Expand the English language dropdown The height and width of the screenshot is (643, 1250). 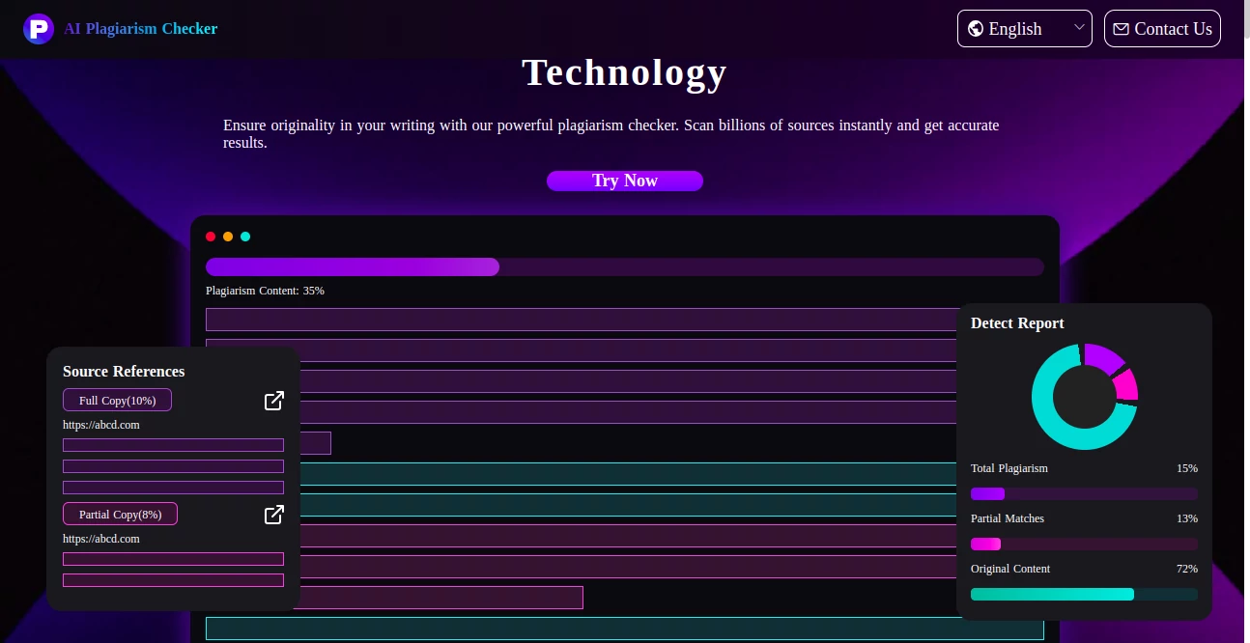point(1024,28)
